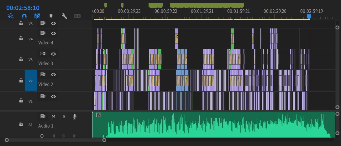Click bottom handle of video vertical scrollbar
Viewport: 341px width, 146px height.
point(337,107)
